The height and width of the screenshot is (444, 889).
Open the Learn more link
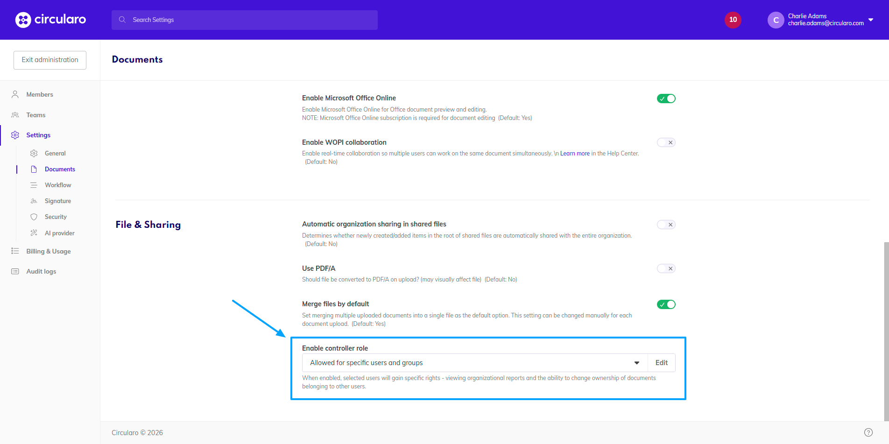[x=574, y=153]
